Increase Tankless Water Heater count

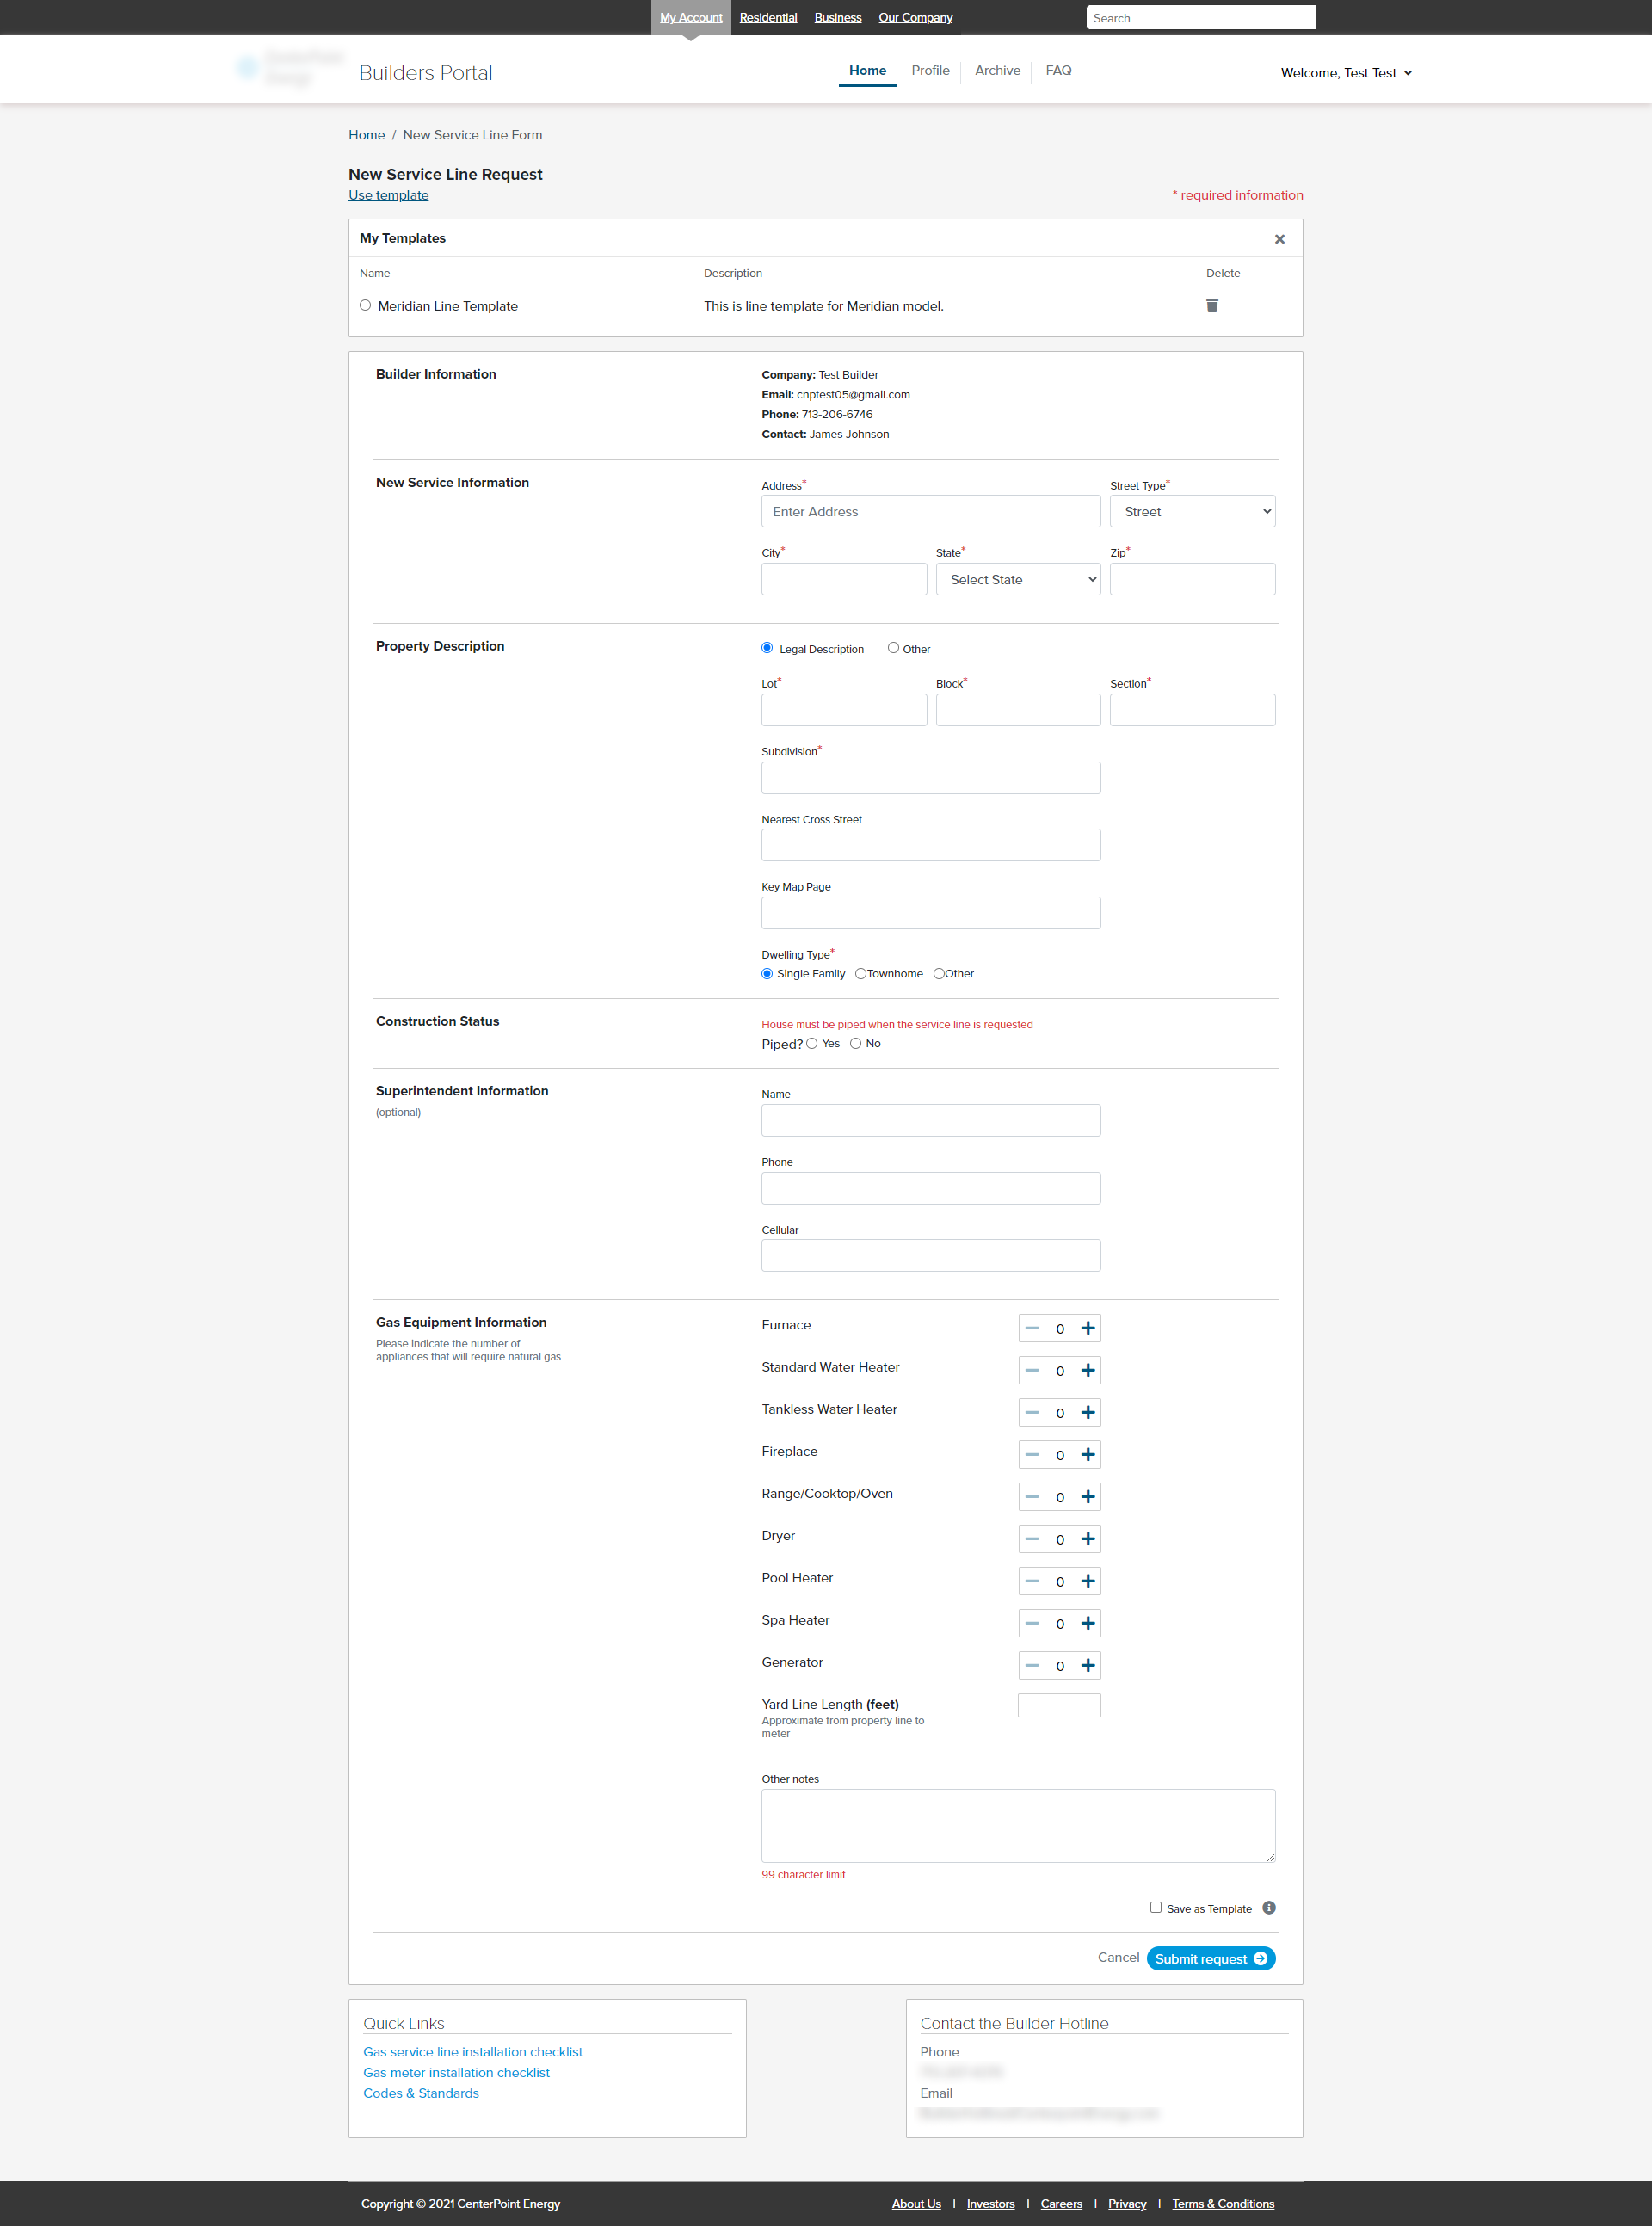(1088, 1413)
